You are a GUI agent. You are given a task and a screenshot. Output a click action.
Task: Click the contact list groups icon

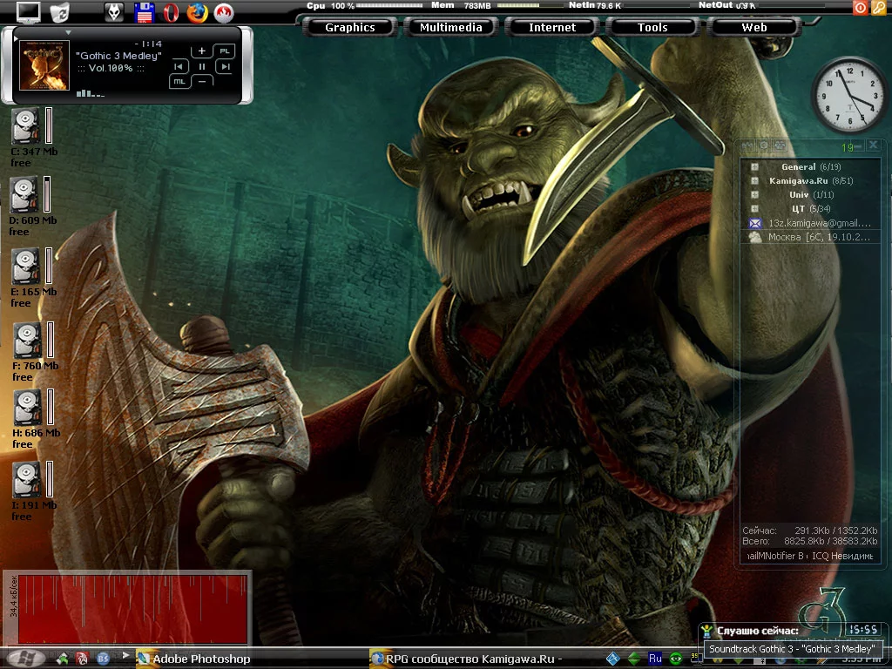[780, 145]
